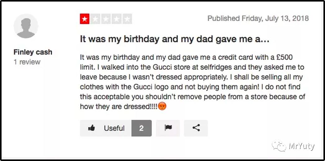Select the fifth grey rating star

127,19
